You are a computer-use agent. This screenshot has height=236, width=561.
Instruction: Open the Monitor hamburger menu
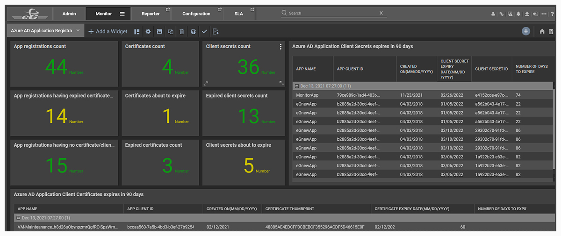(x=122, y=14)
